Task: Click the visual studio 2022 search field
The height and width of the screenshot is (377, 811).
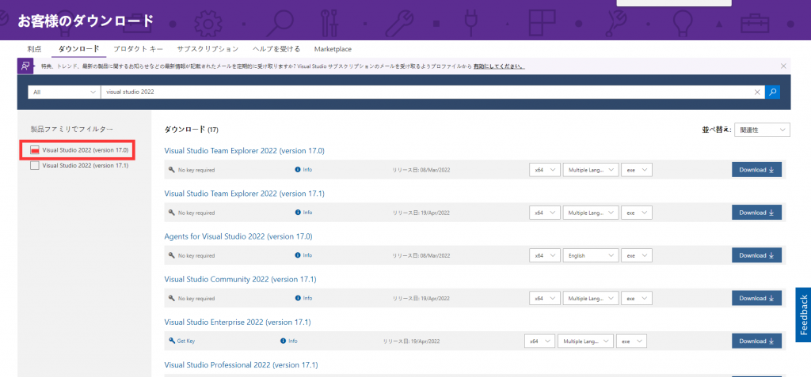Action: tap(428, 92)
